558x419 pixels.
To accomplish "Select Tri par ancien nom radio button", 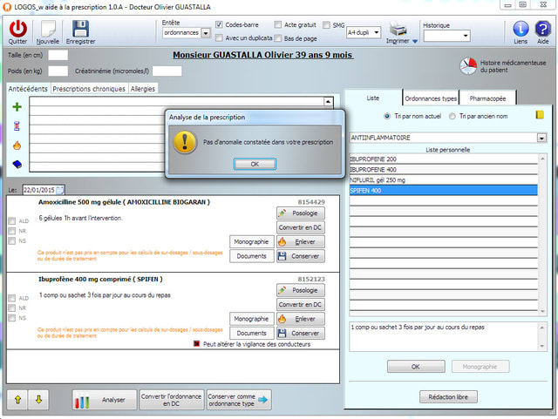I will coord(452,116).
